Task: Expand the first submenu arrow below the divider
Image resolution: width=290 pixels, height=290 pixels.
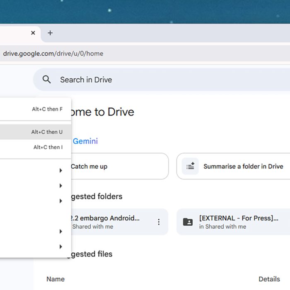Action: tap(60, 170)
